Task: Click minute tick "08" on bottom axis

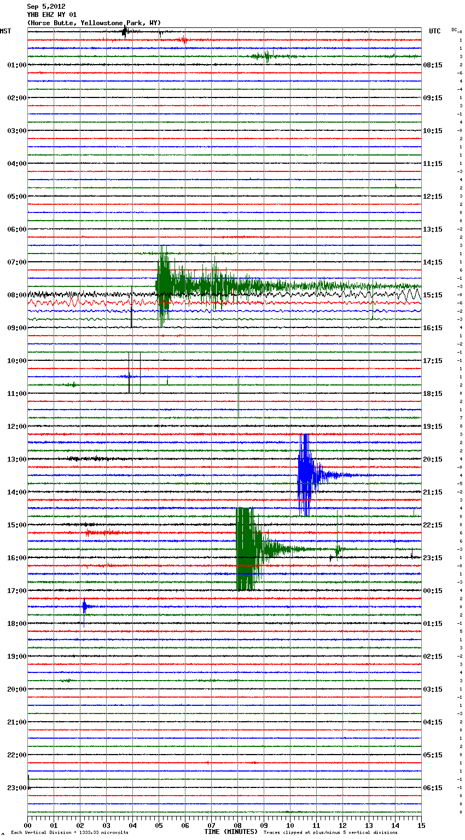Action: (x=237, y=825)
